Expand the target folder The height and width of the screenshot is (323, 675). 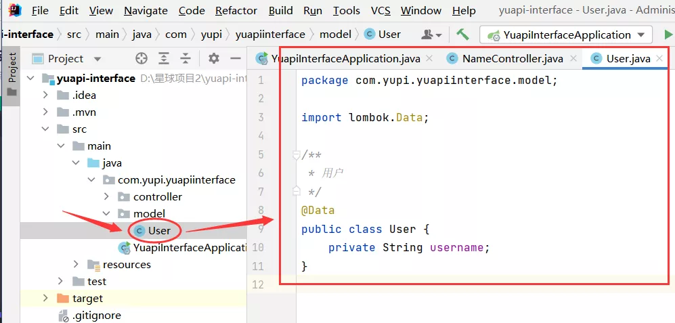46,299
